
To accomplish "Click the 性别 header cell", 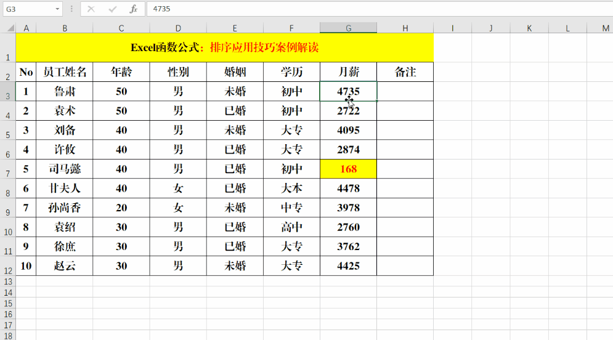I will (178, 72).
